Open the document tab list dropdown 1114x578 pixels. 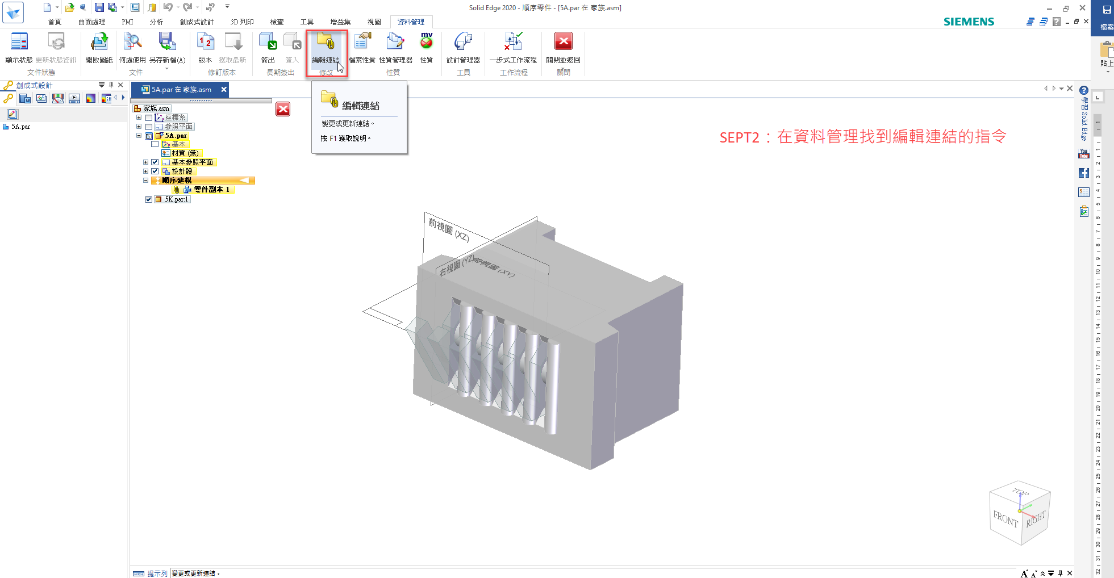1061,89
